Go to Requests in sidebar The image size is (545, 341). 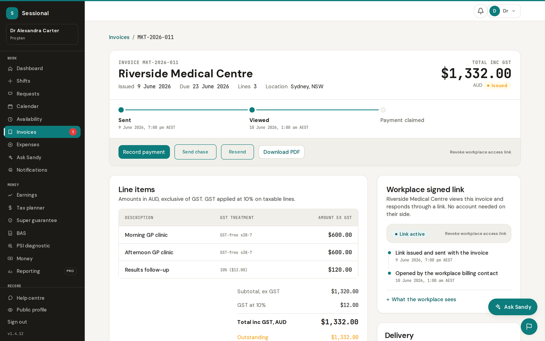tap(42, 94)
